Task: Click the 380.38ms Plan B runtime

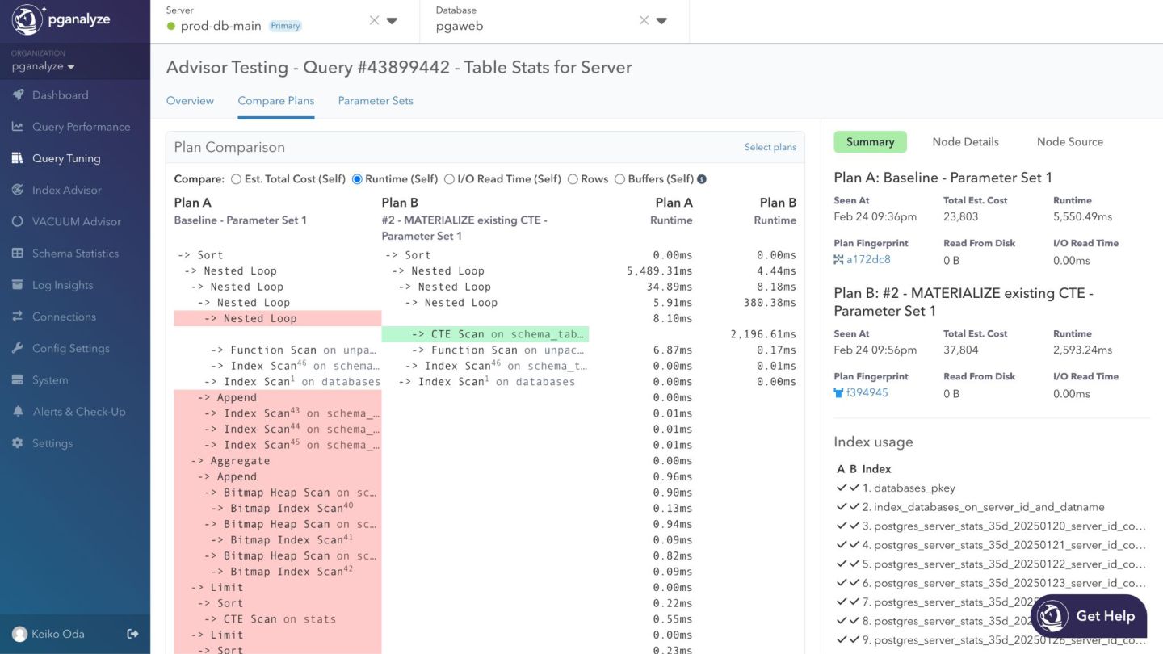Action: pyautogui.click(x=770, y=303)
